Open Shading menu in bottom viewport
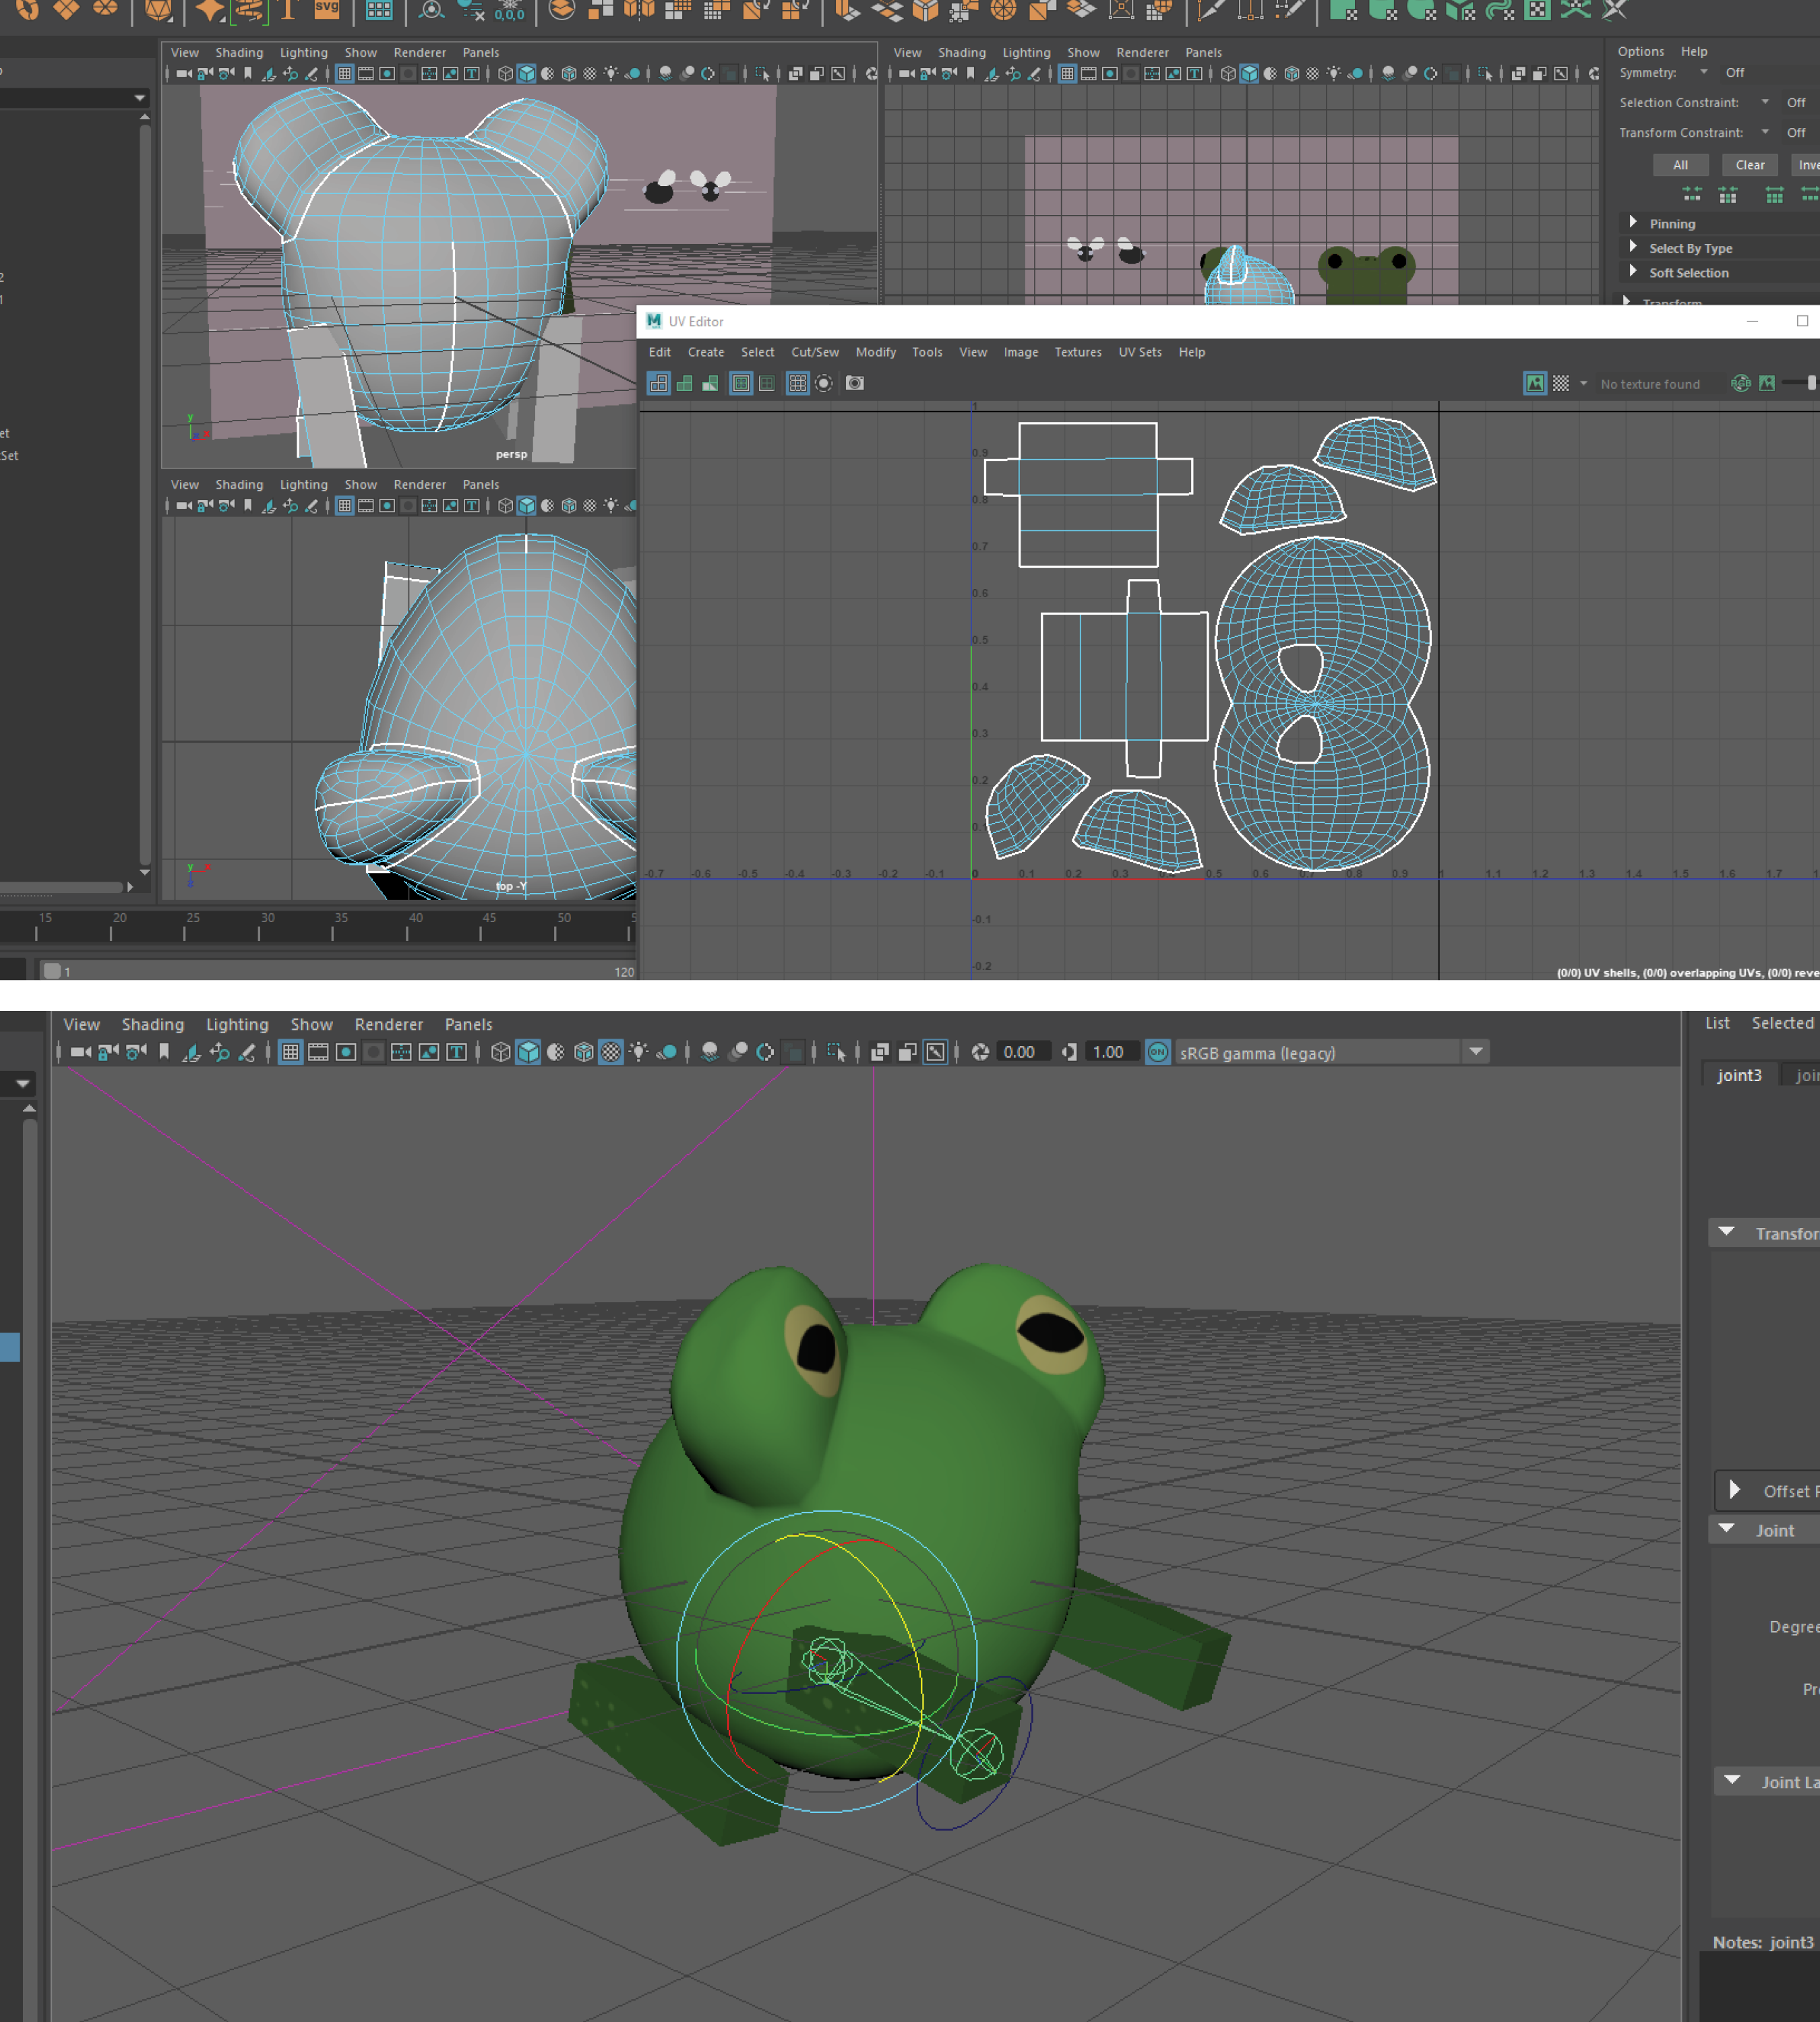Viewport: 1820px width, 2022px height. tap(153, 1024)
